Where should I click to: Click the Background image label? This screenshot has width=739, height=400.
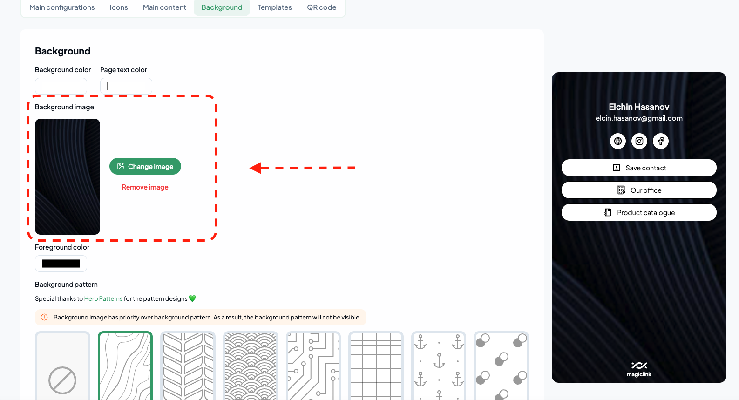tap(64, 107)
